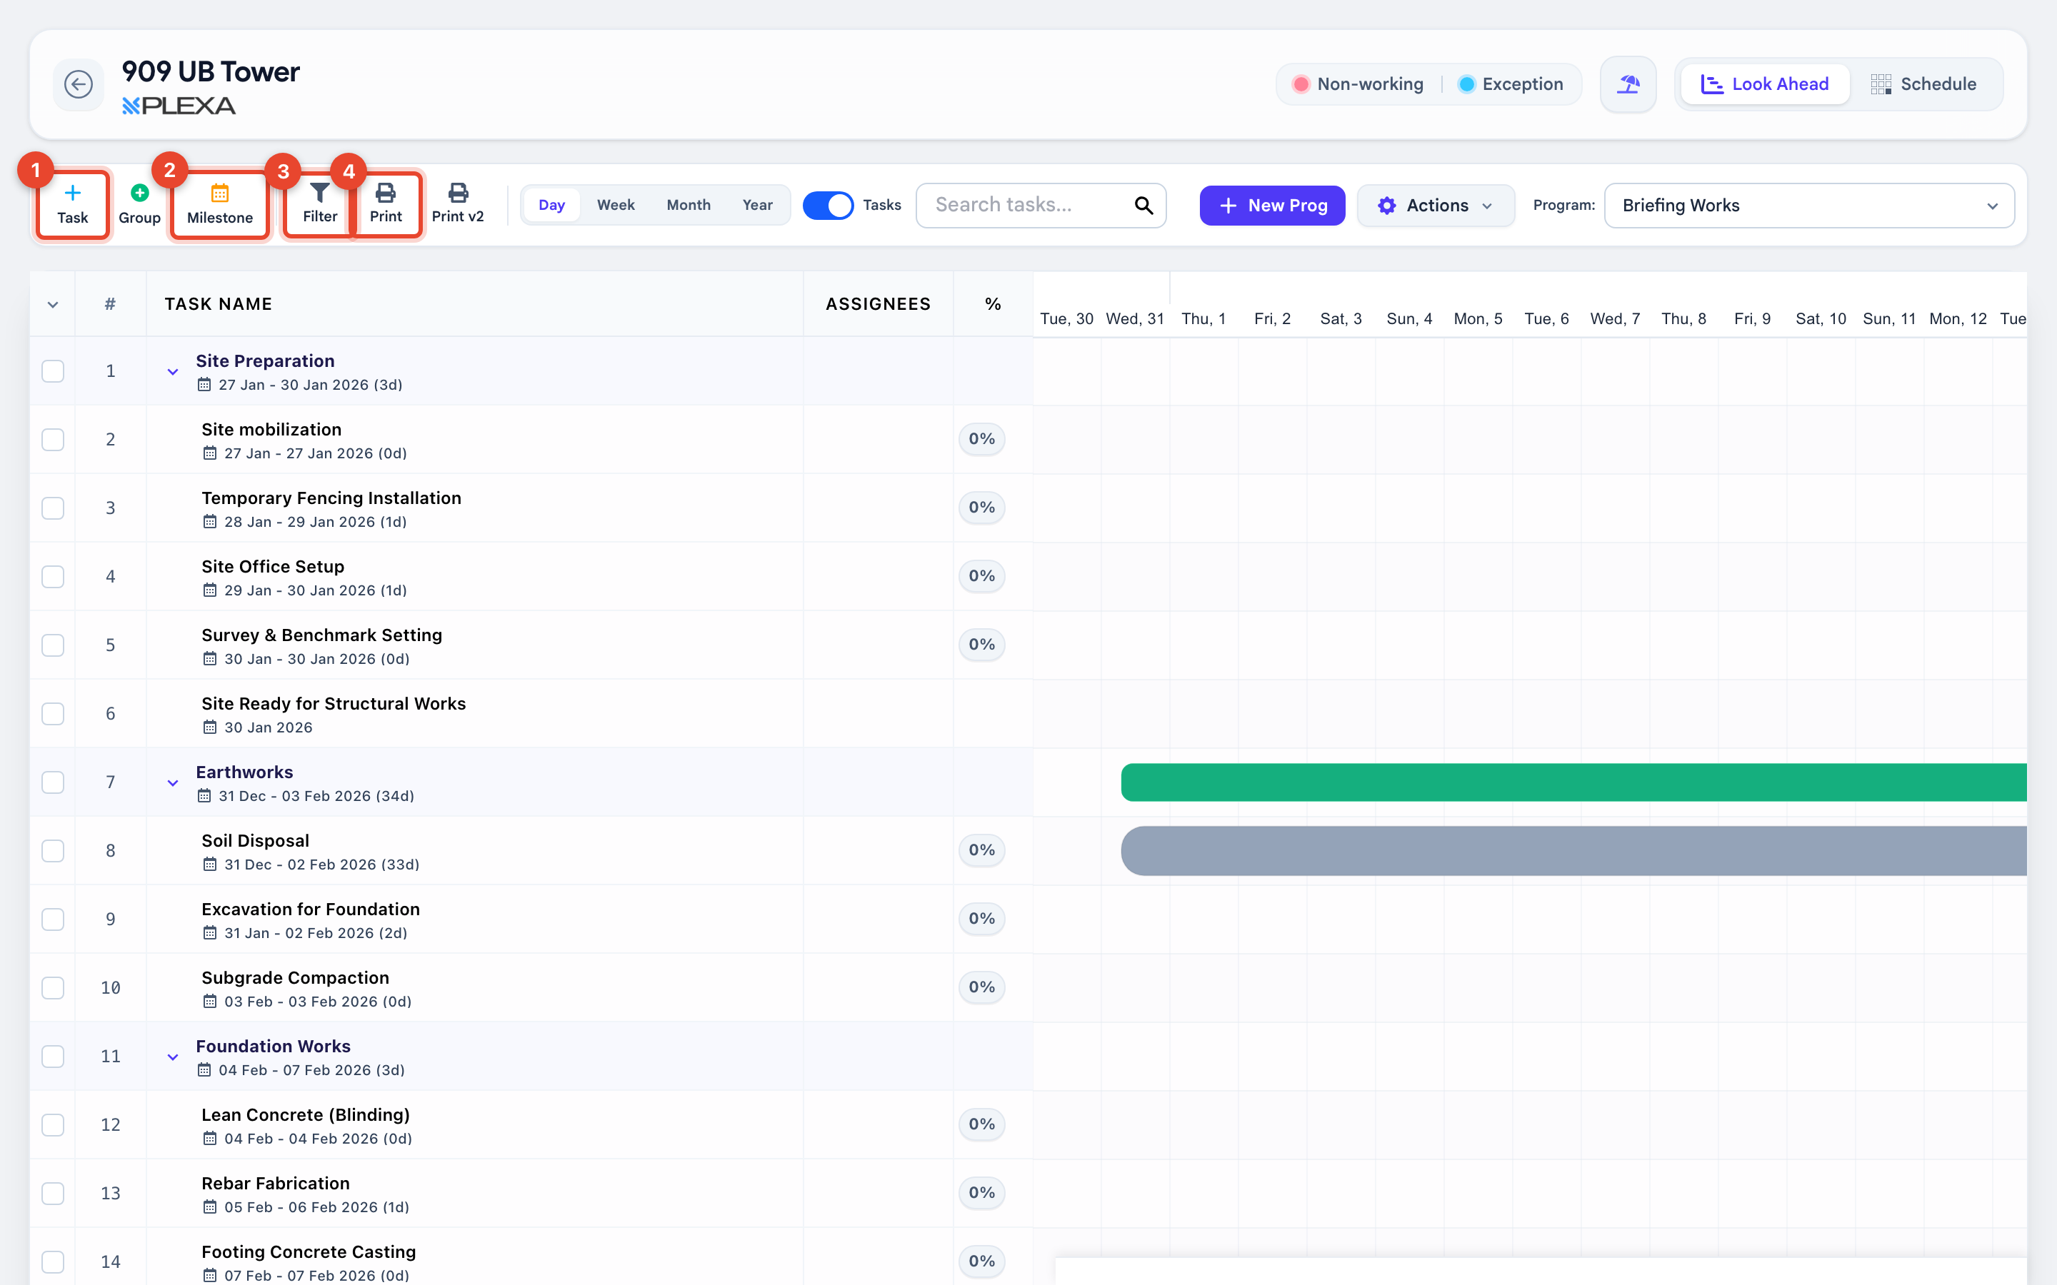Click calendar icon under Site Office Setup

(210, 590)
